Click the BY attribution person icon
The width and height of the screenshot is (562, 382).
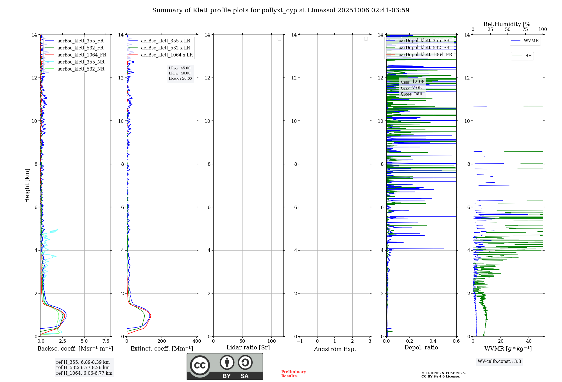tap(227, 362)
